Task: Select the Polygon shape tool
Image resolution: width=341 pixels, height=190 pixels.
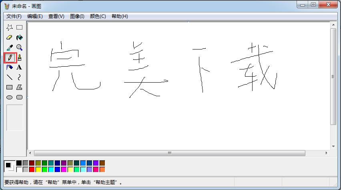Action: pyautogui.click(x=19, y=87)
